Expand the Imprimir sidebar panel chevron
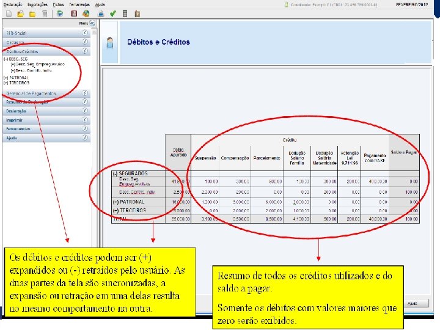Screen dimensions: 440x330 tap(85, 120)
